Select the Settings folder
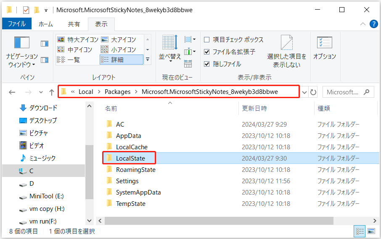The image size is (381, 239). click(127, 181)
